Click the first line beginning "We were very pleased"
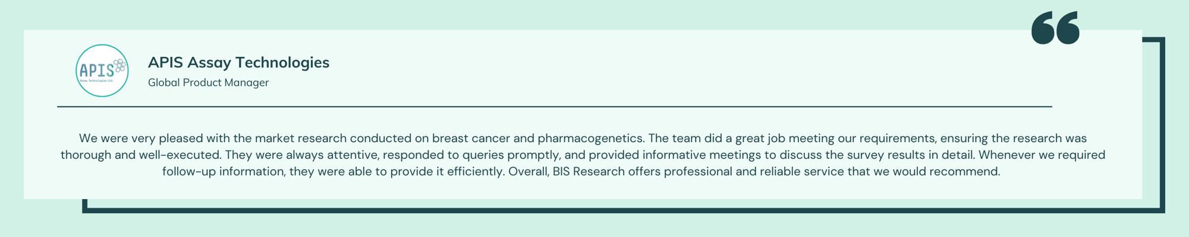 point(583,138)
